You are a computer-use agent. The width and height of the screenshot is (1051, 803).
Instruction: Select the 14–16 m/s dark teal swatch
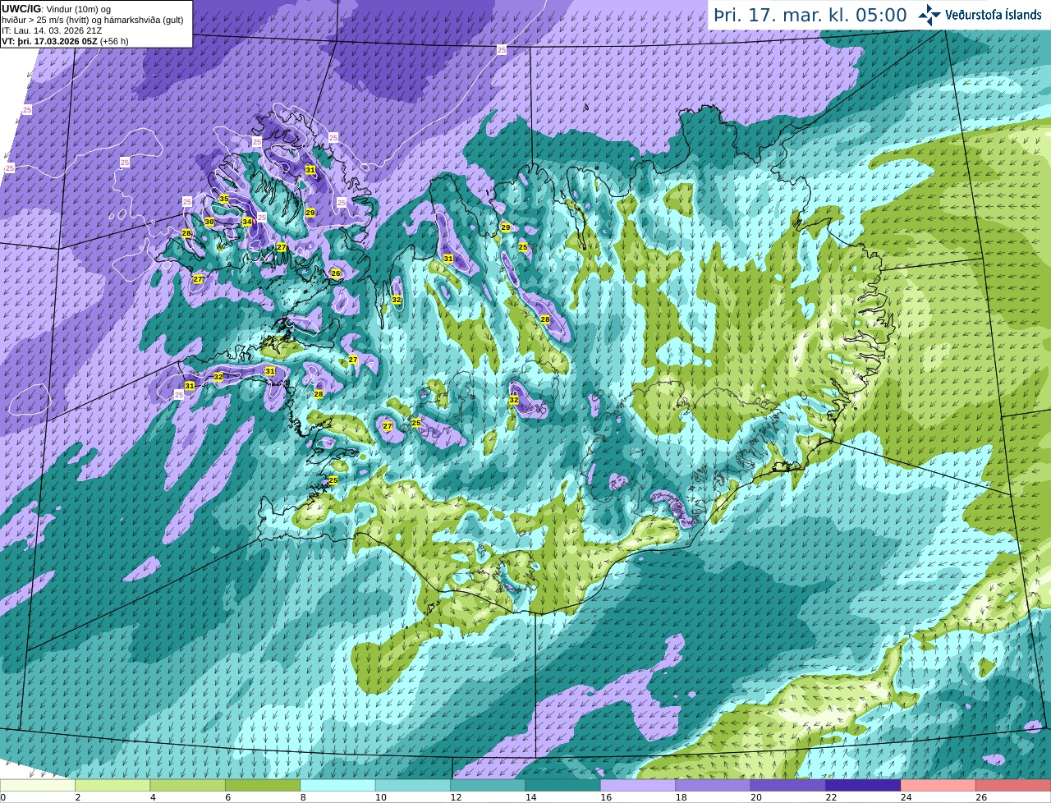pyautogui.click(x=563, y=785)
